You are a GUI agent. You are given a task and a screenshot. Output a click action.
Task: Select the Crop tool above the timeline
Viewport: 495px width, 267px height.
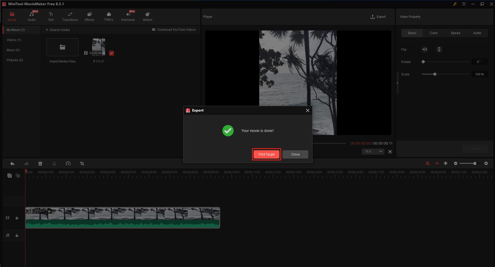[82, 163]
